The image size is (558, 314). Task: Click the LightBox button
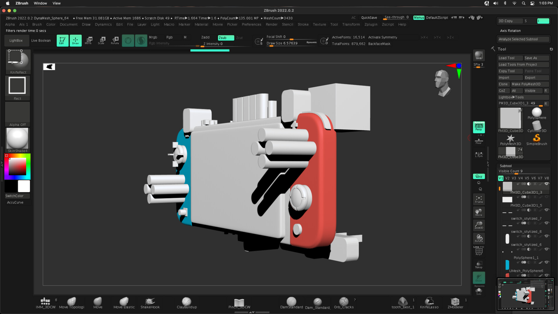16,40
